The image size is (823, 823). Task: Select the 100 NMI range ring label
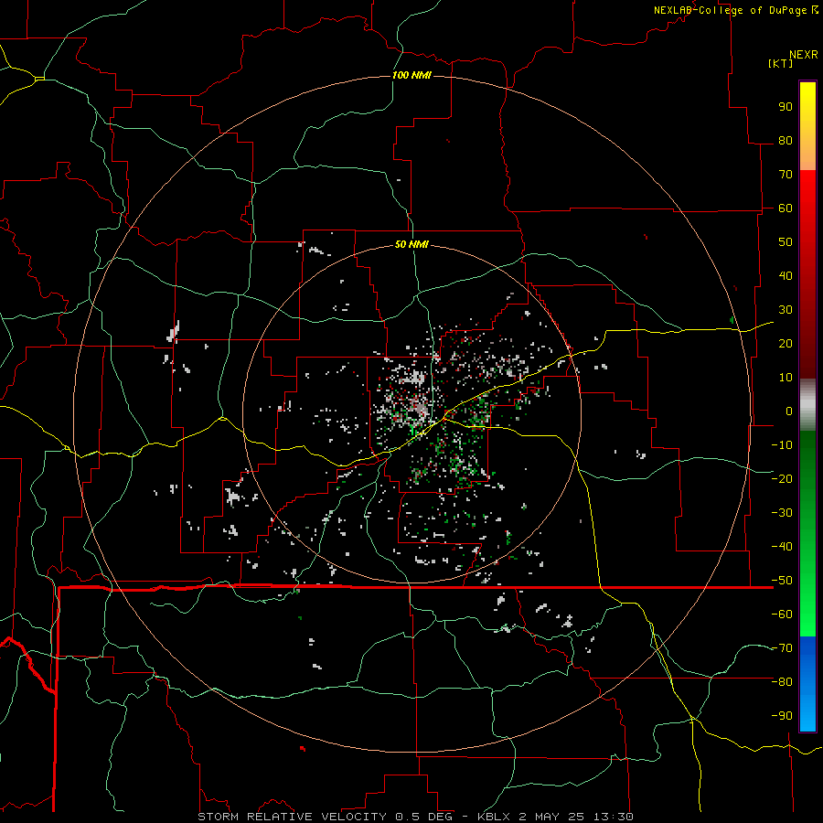[411, 75]
